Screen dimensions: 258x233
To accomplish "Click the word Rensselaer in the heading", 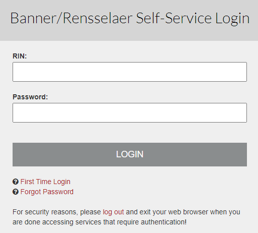I will [x=98, y=18].
